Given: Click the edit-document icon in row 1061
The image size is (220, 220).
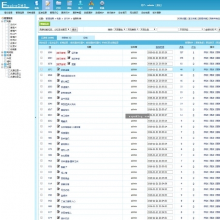Looking at the screenshot, I should pos(58,80).
